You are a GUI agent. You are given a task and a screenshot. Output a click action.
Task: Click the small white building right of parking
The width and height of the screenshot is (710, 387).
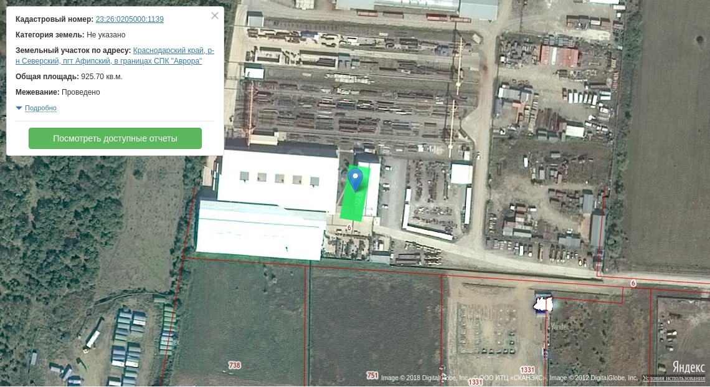coord(461,174)
